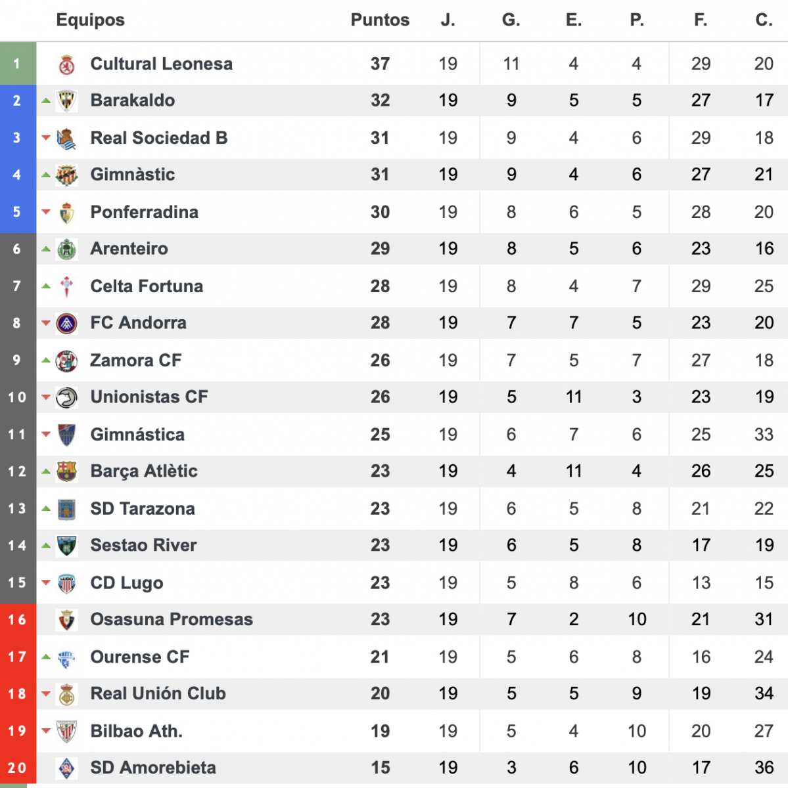The width and height of the screenshot is (788, 788).
Task: Open the Arenteiro team name link
Action: pos(129,249)
